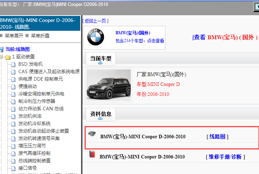Viewport: 259px width, 174px height.
Task: Click the 当前车型 header bar text
Action: (x=101, y=58)
